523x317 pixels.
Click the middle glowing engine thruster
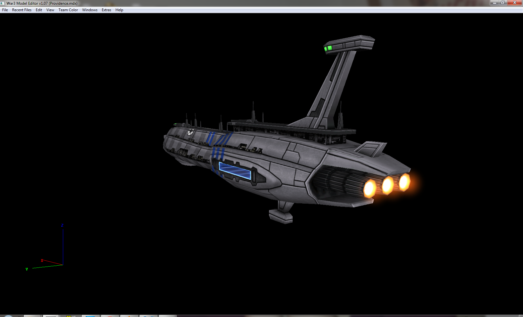(388, 185)
